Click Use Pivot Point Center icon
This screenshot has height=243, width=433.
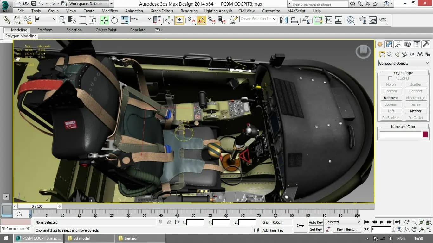157,20
